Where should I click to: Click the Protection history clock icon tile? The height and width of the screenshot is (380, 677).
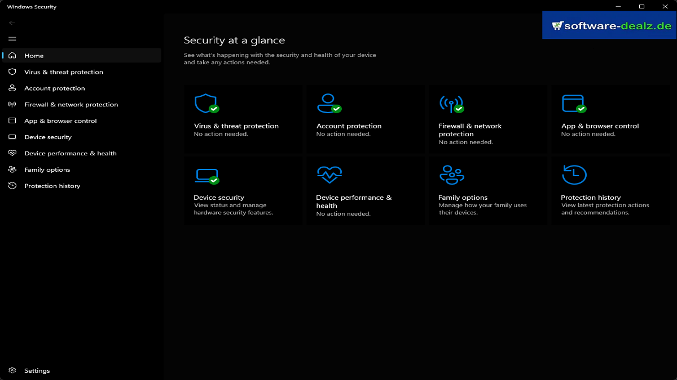(x=573, y=175)
